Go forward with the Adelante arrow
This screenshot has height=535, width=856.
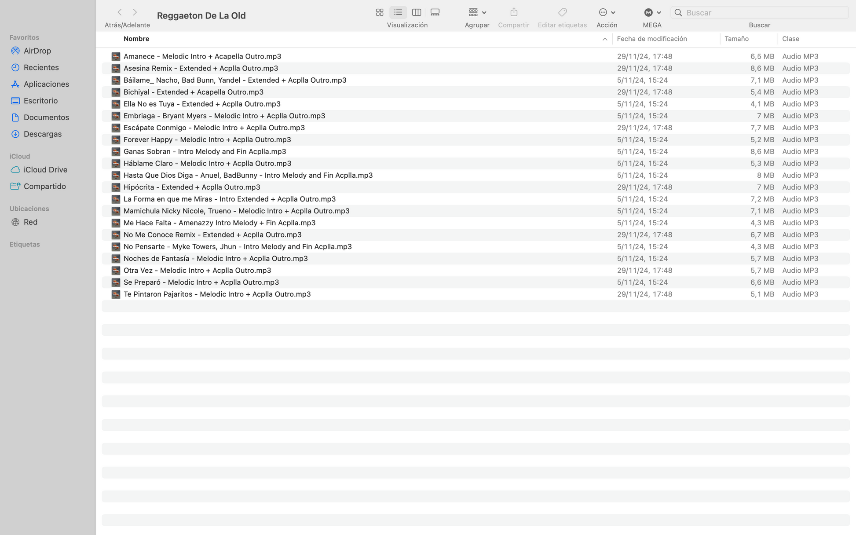[135, 12]
